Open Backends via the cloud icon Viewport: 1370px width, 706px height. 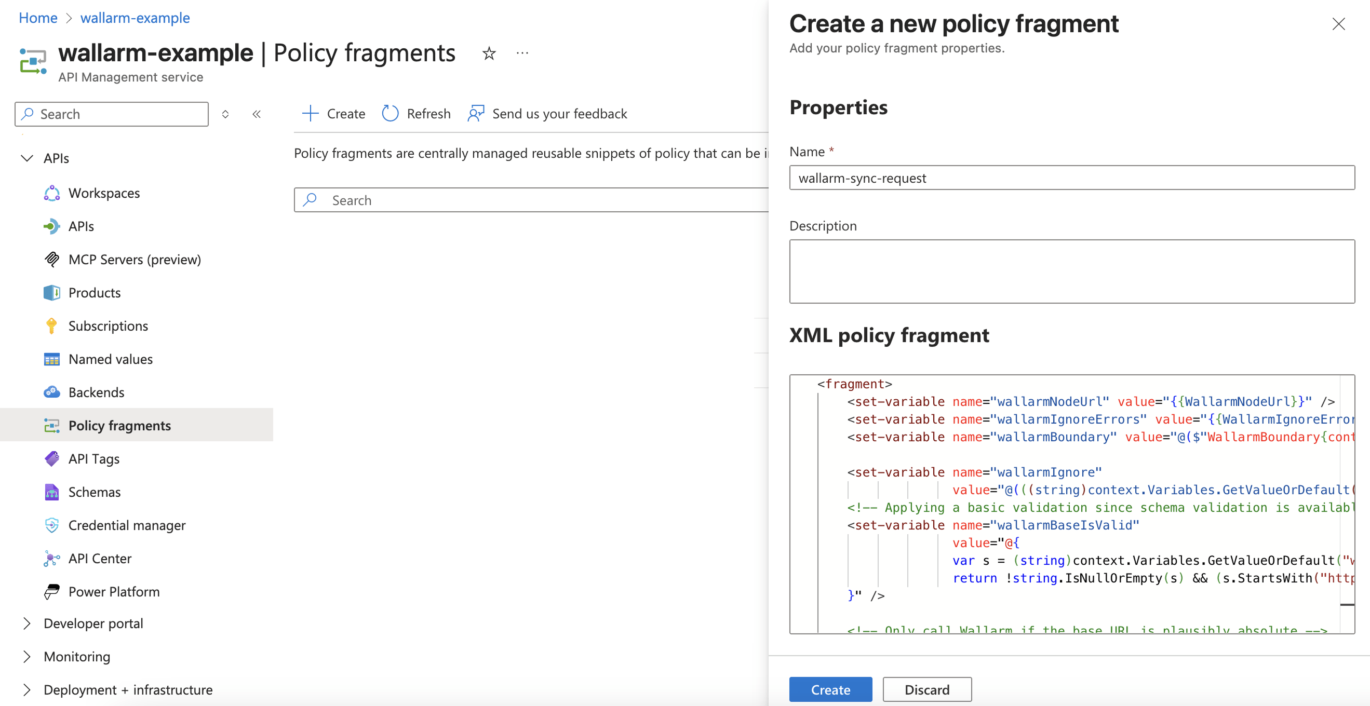click(x=51, y=392)
